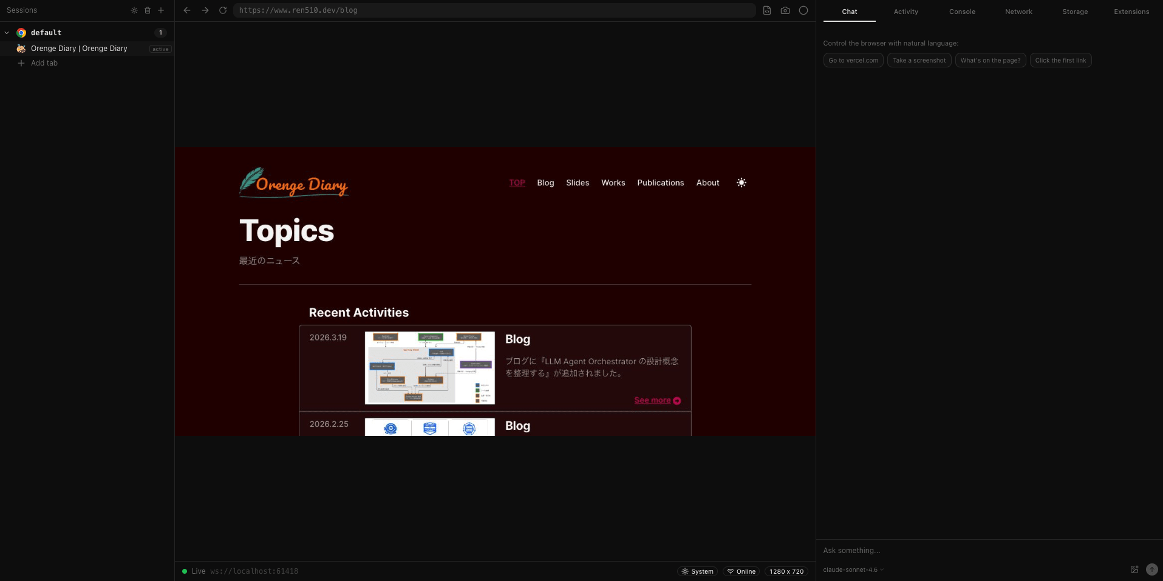Viewport: 1163px width, 581px height.
Task: Click the Take a screenshot suggestion
Action: point(919,60)
